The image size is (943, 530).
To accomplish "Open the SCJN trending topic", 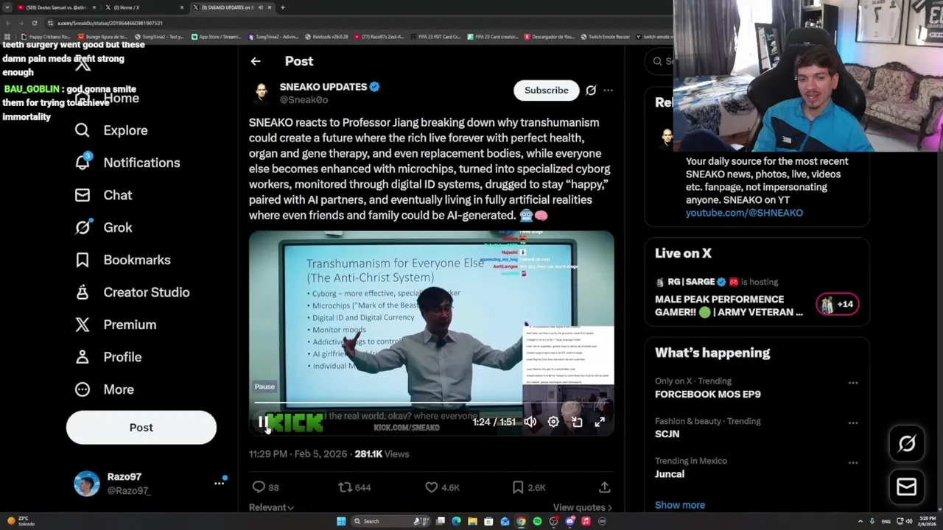I will tap(667, 434).
